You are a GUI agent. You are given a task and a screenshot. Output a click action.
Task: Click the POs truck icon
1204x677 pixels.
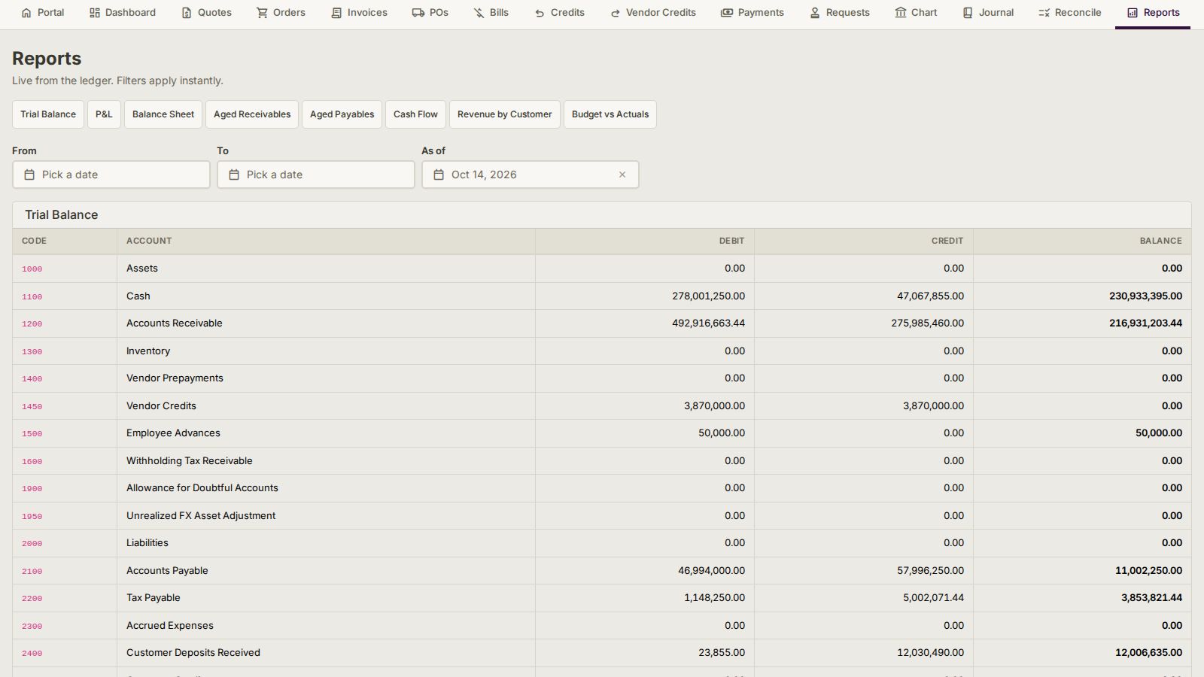point(418,13)
